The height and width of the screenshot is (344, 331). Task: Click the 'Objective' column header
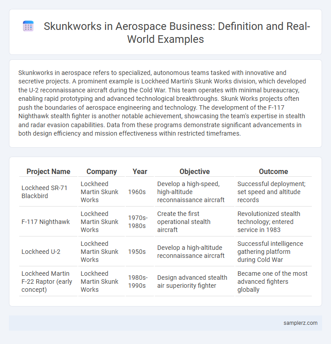tap(195, 171)
